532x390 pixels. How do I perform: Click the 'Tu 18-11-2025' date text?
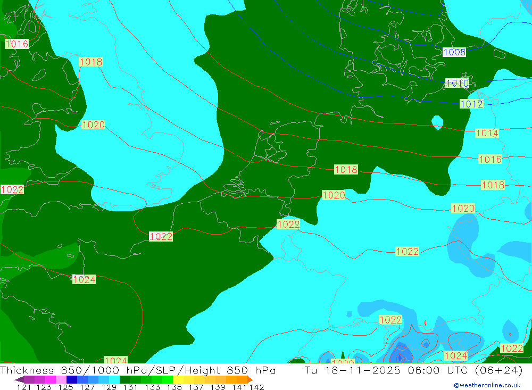(353, 370)
